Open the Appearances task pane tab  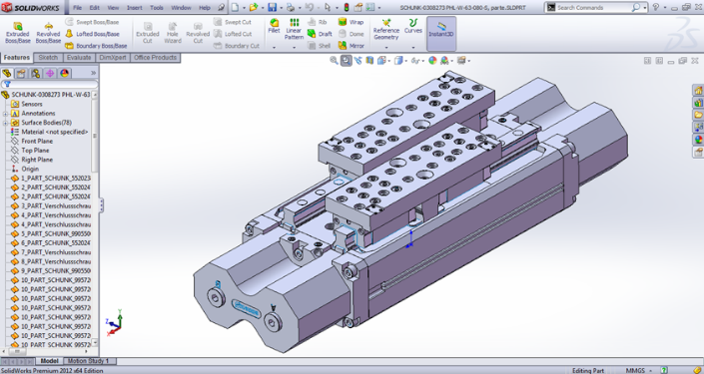pyautogui.click(x=698, y=140)
